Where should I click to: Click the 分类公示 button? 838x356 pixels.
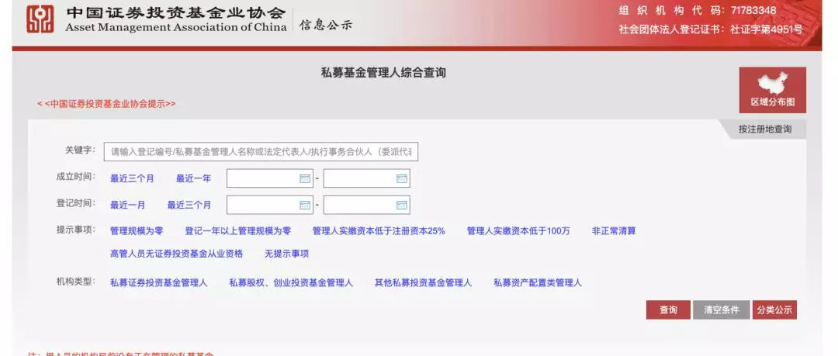pos(774,310)
